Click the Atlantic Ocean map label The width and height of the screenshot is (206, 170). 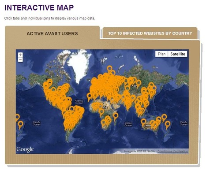tap(79, 102)
